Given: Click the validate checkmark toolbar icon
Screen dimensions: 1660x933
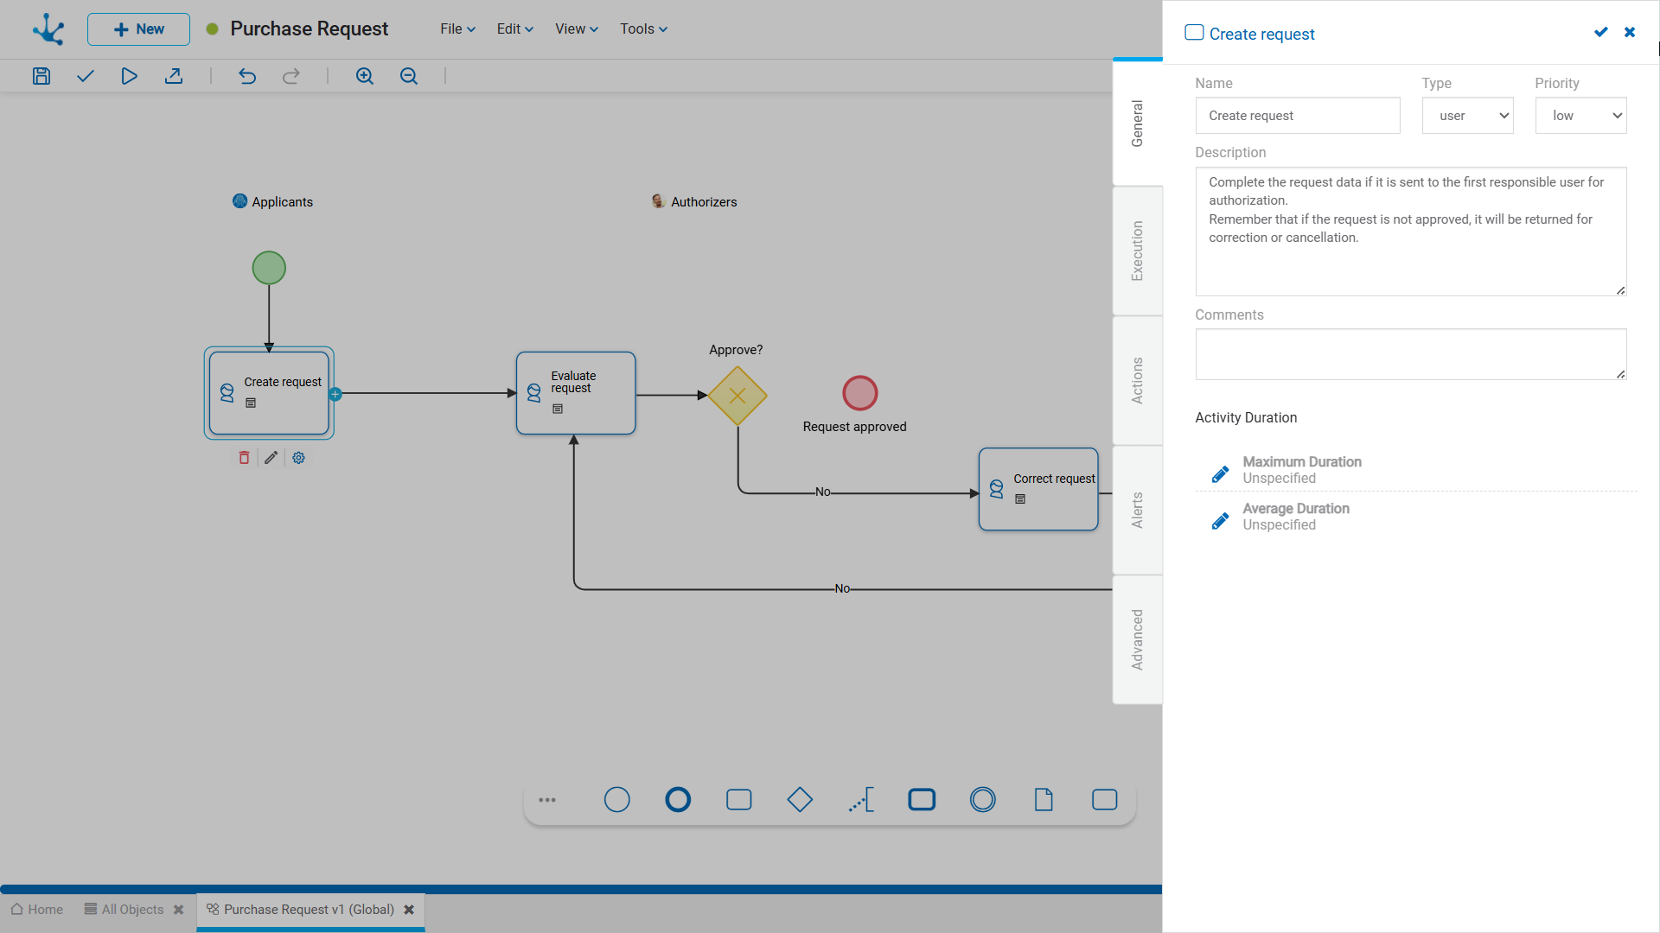Looking at the screenshot, I should point(85,76).
